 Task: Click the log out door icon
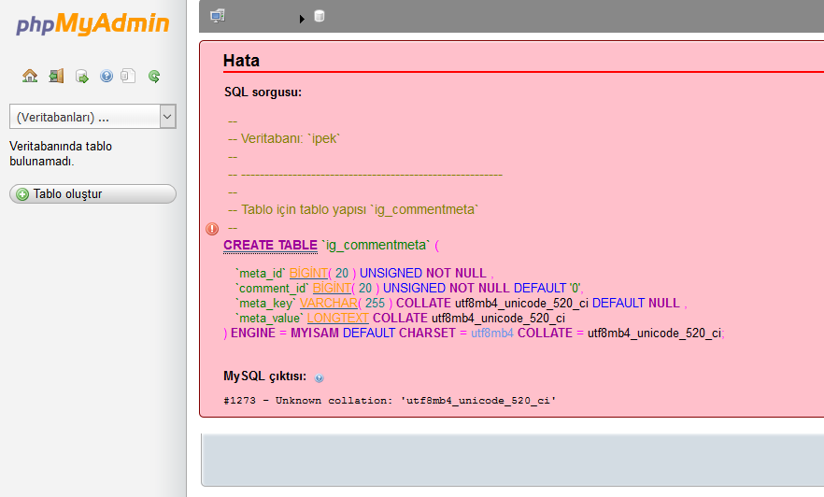pos(56,77)
